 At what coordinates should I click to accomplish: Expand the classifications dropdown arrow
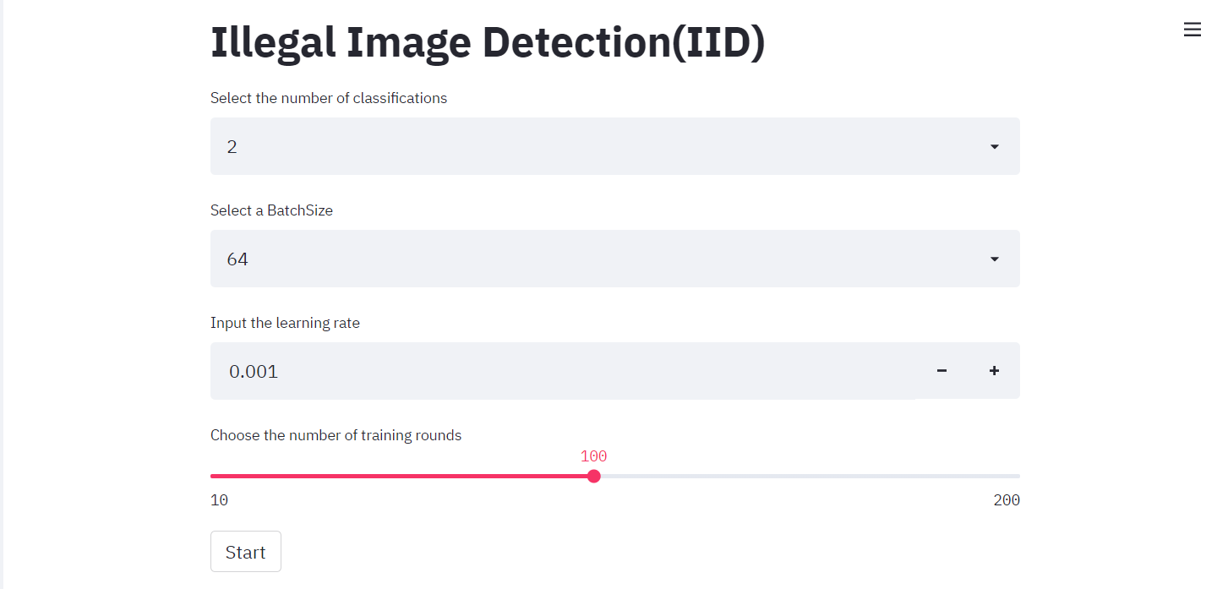click(994, 147)
